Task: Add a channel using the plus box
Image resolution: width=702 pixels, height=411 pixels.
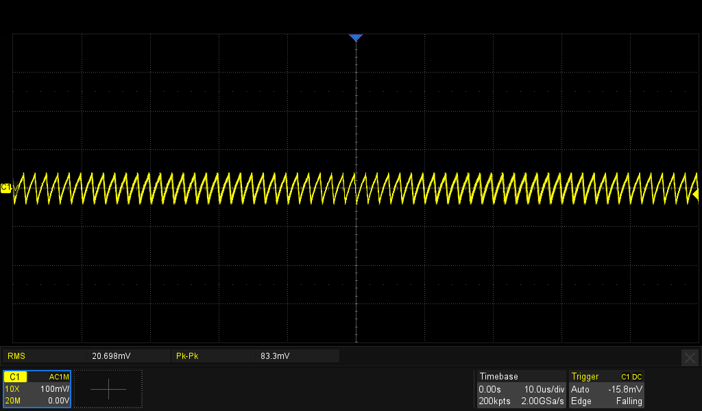Action: click(108, 389)
